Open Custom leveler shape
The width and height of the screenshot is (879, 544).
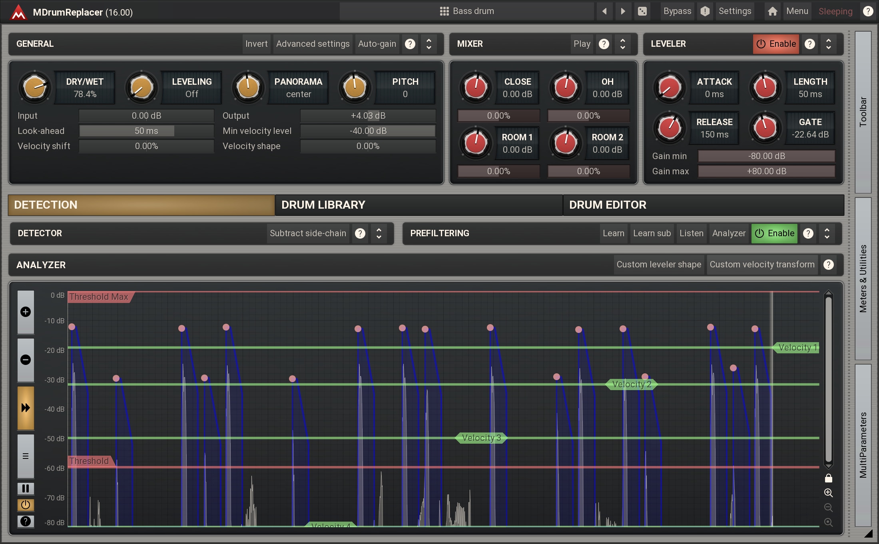[659, 265]
